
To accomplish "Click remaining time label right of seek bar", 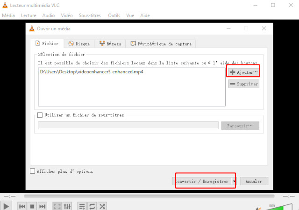I will pos(289,196).
